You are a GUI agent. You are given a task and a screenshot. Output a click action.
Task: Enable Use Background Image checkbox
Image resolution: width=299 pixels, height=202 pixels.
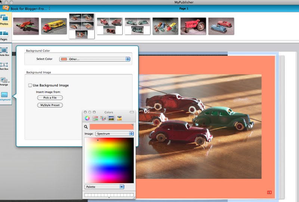(30, 85)
